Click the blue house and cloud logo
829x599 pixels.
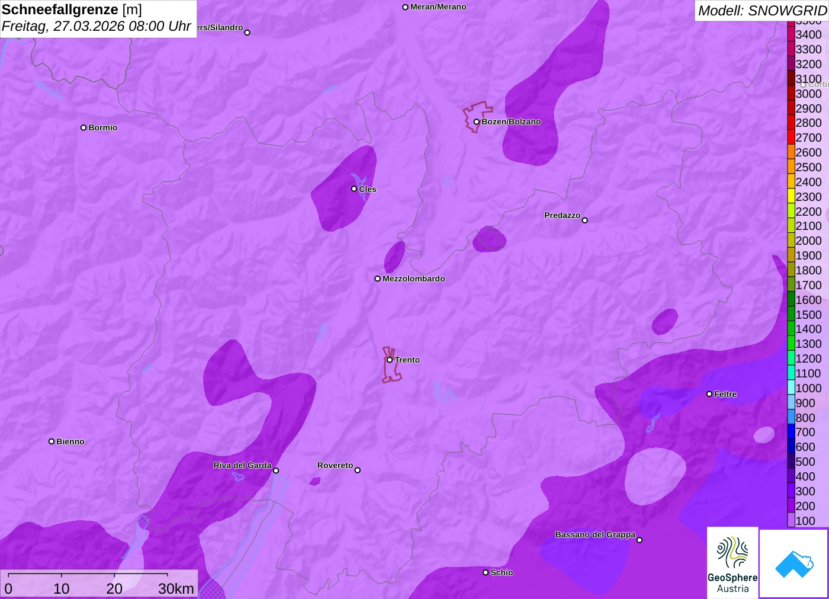coord(793,563)
